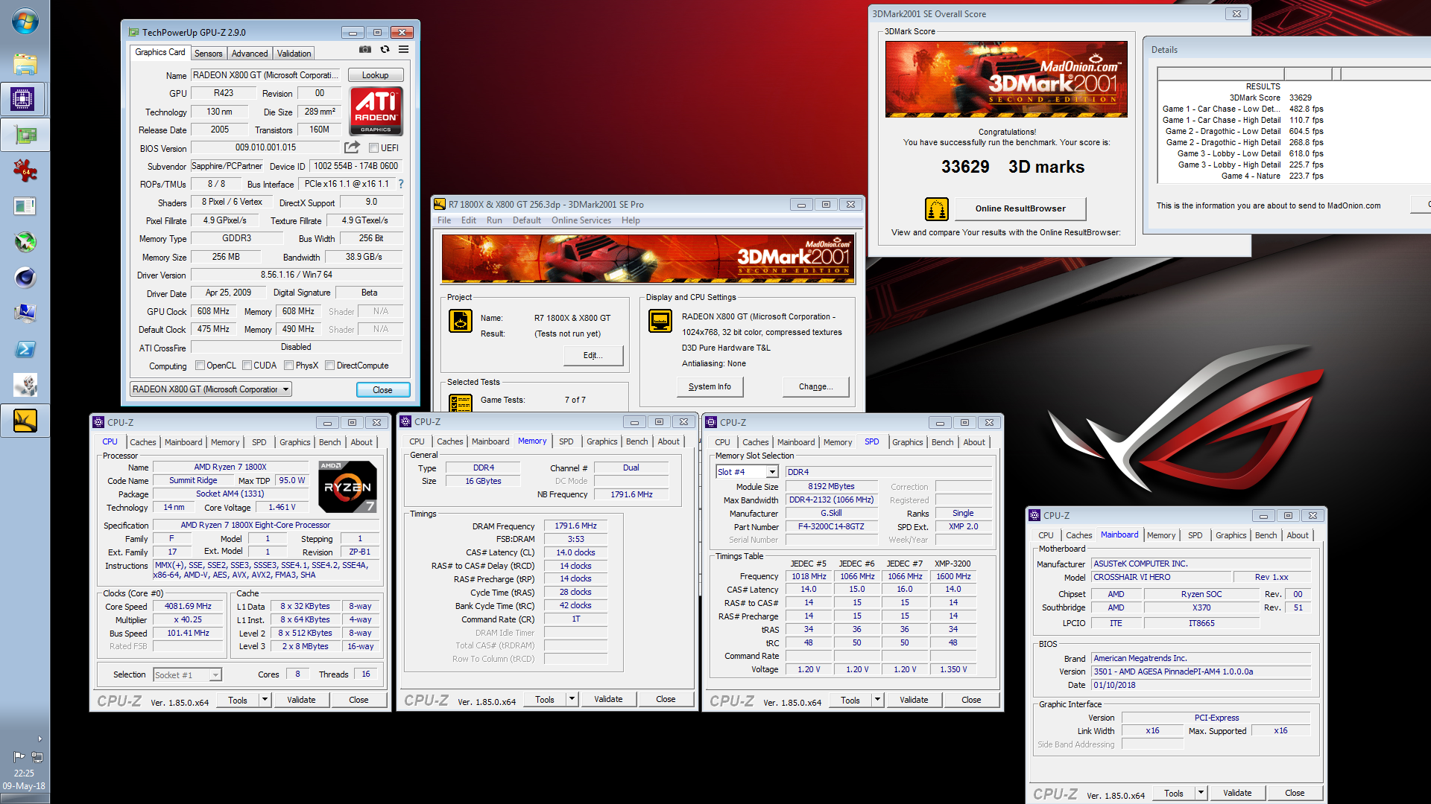The image size is (1431, 804).
Task: Switch to CPU-Z taskbar icon
Action: coord(23,99)
